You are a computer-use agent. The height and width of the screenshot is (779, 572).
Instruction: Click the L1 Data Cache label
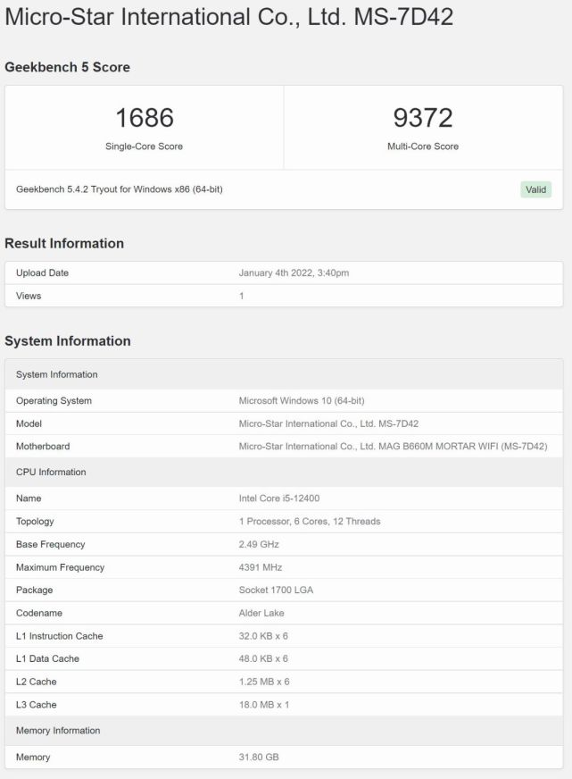point(47,658)
